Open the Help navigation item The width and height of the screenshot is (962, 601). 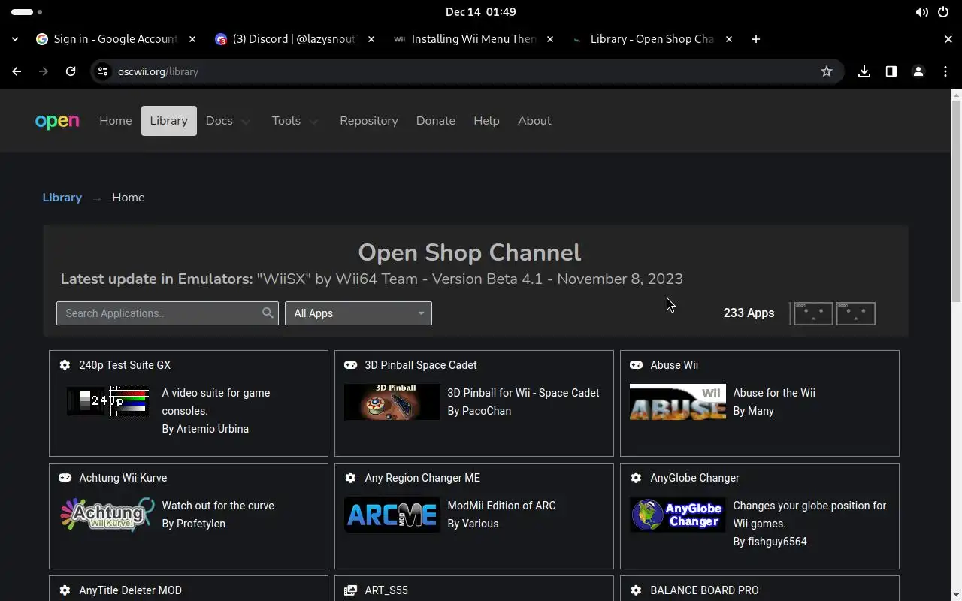click(486, 121)
